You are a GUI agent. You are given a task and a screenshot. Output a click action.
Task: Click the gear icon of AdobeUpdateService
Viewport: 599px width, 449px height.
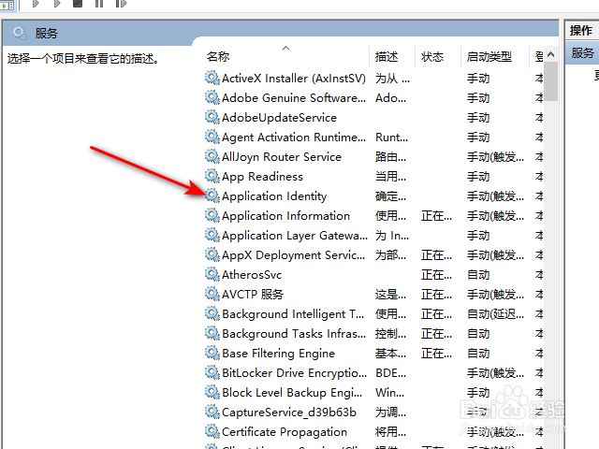coord(212,117)
